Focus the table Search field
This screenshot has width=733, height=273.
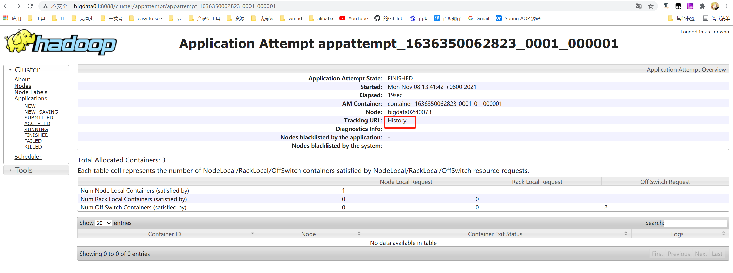point(696,223)
